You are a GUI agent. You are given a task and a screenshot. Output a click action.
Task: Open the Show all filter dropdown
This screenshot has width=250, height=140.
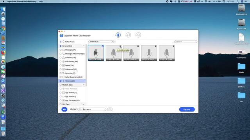tap(102, 42)
